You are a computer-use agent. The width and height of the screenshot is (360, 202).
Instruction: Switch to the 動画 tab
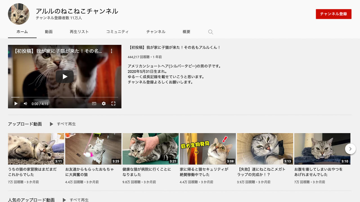(49, 32)
